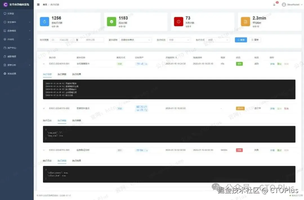This screenshot has width=304, height=200.
Task: Expand the 报表分析 sidebar chevron
Action: (x=30, y=65)
